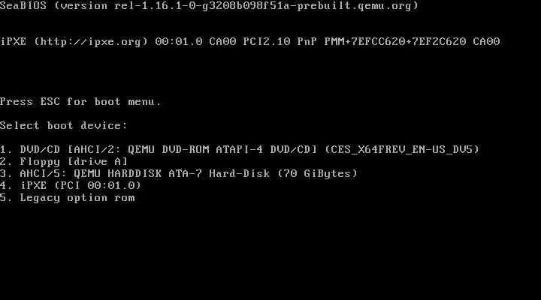This screenshot has width=541, height=300.
Task: Click the PCI2.10 PnP text
Action: (280, 42)
